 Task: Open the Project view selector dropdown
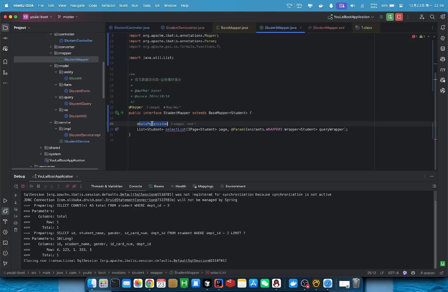pos(22,28)
